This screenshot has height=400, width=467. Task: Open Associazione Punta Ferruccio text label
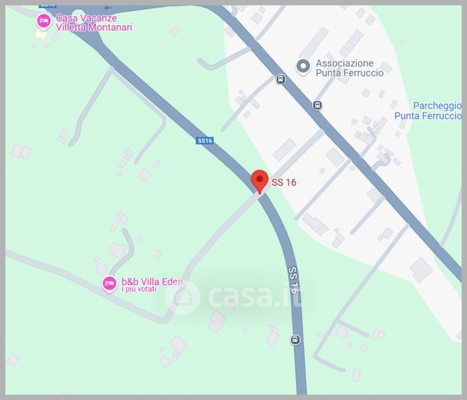[349, 68]
